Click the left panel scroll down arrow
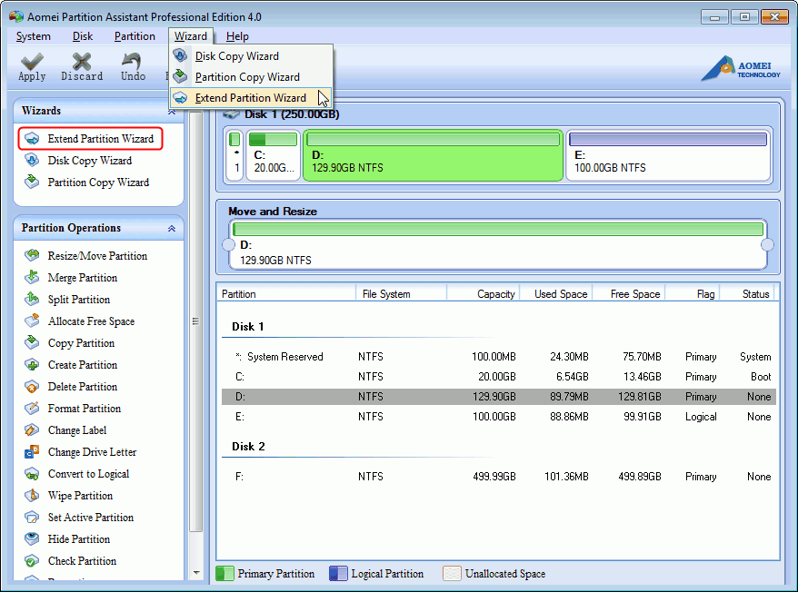Image resolution: width=798 pixels, height=592 pixels. 196,573
